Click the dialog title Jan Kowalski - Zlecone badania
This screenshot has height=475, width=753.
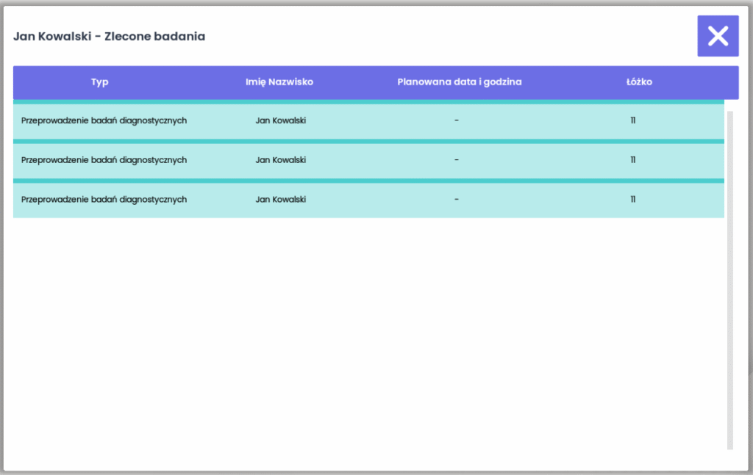[x=109, y=36]
